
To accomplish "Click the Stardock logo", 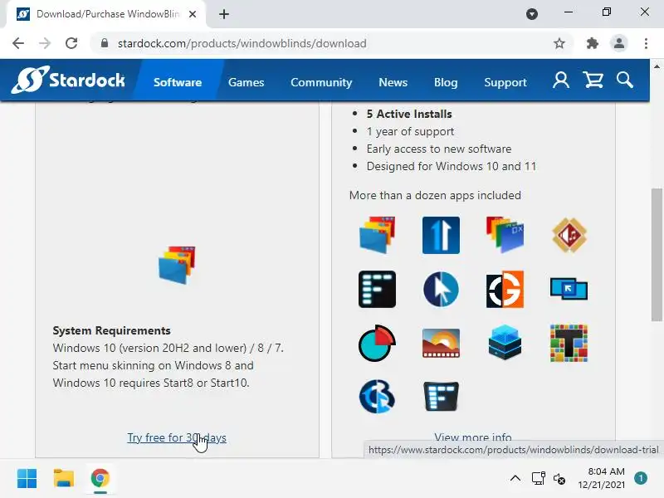I will [68, 80].
